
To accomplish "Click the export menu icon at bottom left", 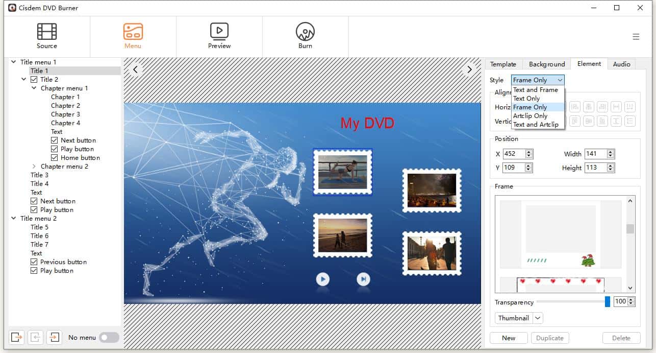I will coord(16,337).
